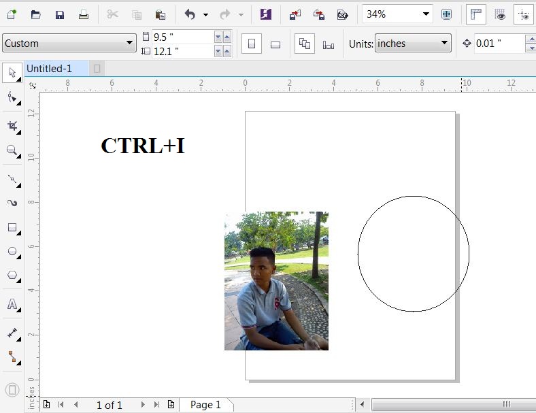
Task: Select the Parallel Dimension tool
Action: pos(12,333)
